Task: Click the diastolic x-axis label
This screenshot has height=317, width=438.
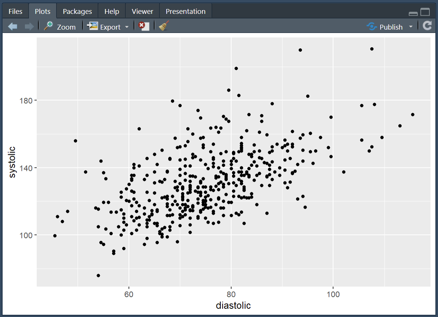Action: 233,306
